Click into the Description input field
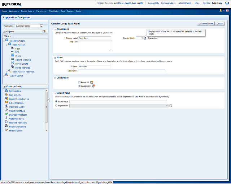 coord(122,71)
